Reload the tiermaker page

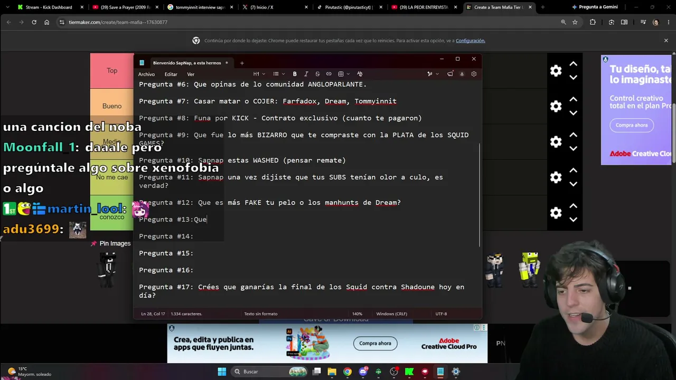(34, 22)
